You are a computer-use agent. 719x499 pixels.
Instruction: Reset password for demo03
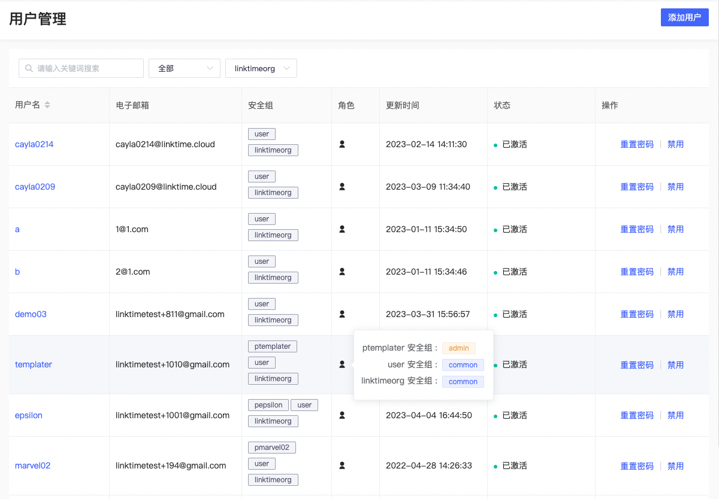pyautogui.click(x=637, y=314)
